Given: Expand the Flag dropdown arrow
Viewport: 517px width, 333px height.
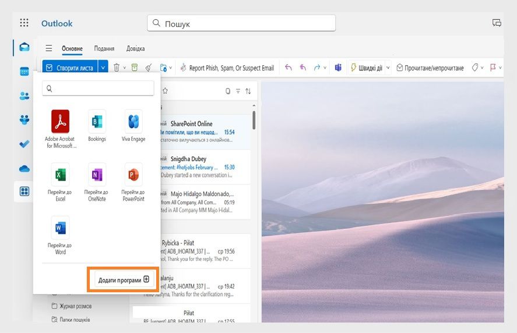Looking at the screenshot, I should coord(500,68).
